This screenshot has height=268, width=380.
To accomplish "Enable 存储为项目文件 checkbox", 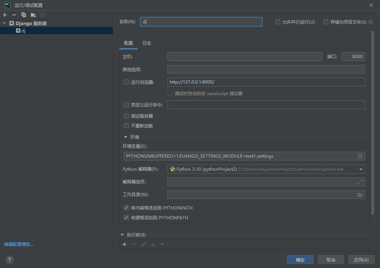I will click(x=326, y=22).
